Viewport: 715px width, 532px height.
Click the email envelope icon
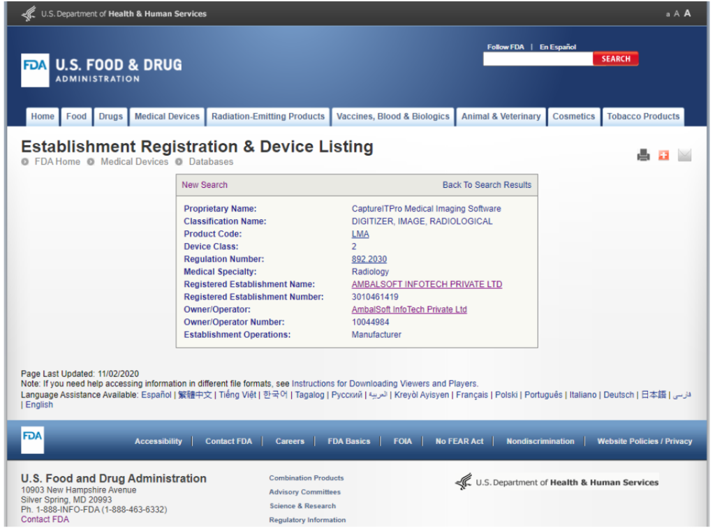point(684,156)
